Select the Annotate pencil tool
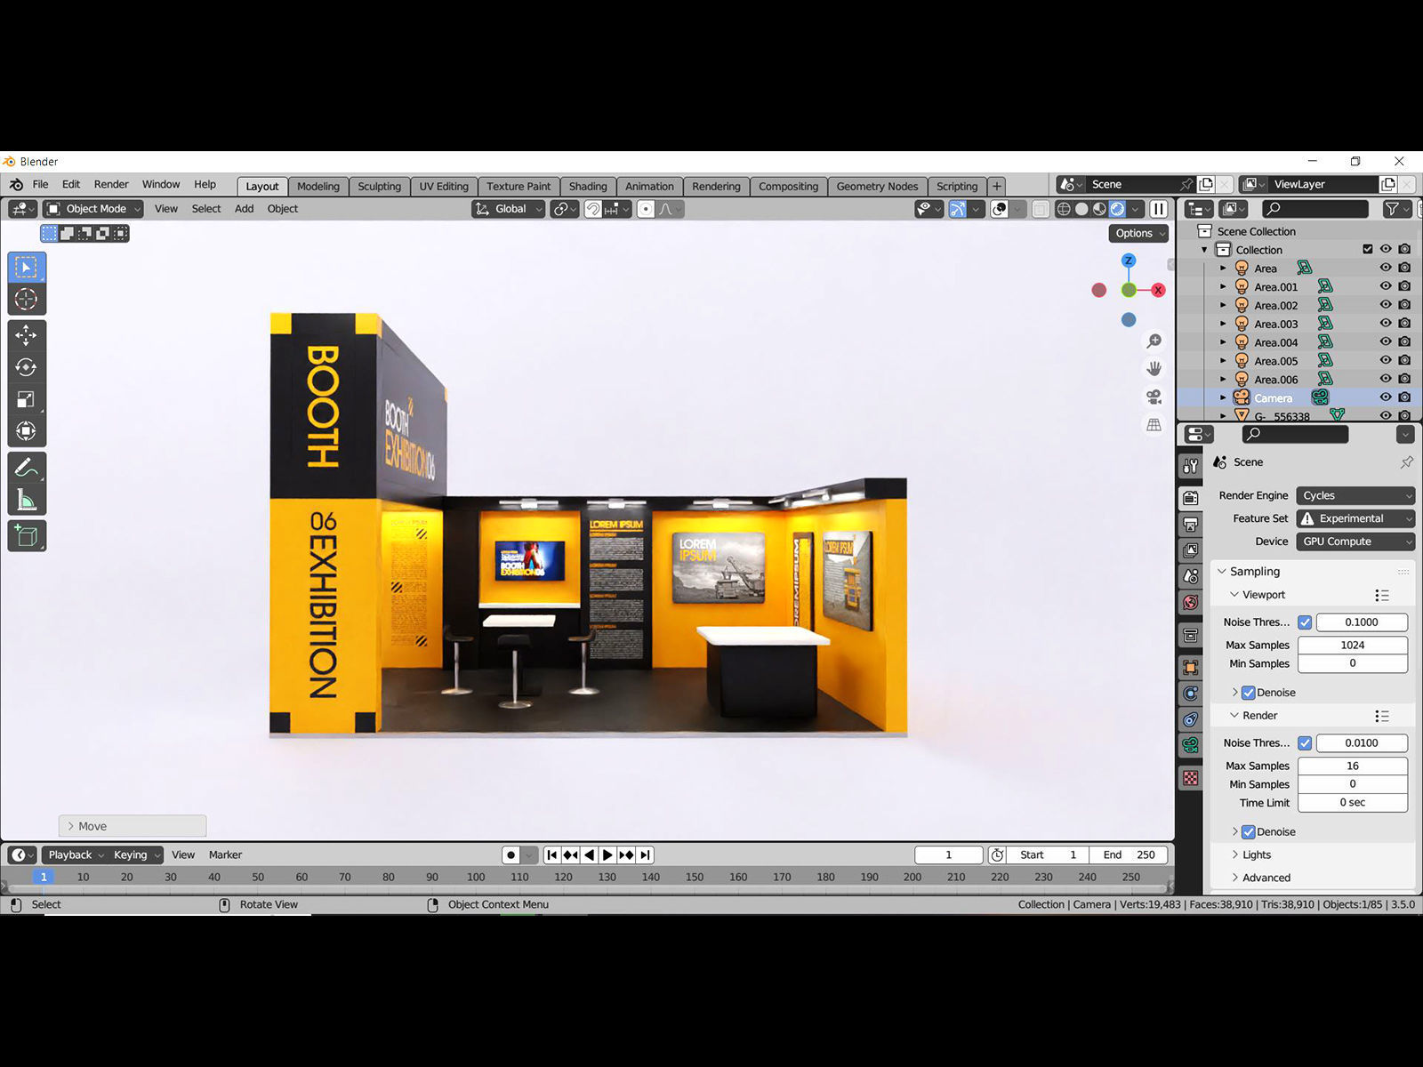 click(27, 468)
